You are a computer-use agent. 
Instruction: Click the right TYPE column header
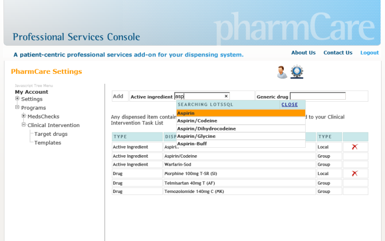coord(329,137)
